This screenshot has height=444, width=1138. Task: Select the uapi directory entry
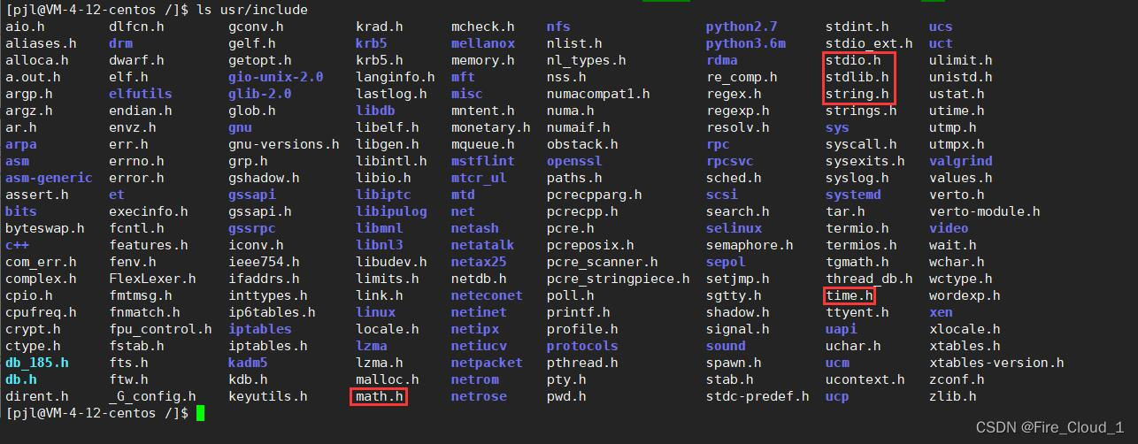tap(842, 329)
